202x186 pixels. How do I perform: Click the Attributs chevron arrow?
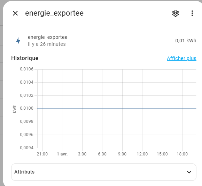click(x=189, y=172)
